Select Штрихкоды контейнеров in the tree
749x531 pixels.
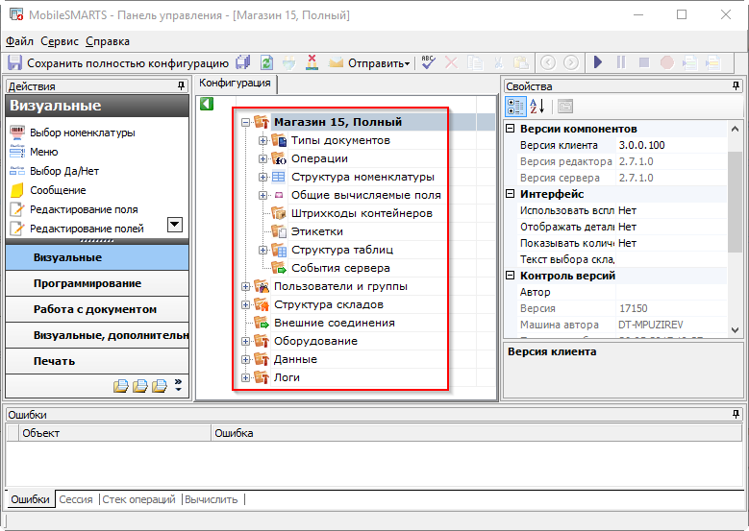[x=362, y=213]
